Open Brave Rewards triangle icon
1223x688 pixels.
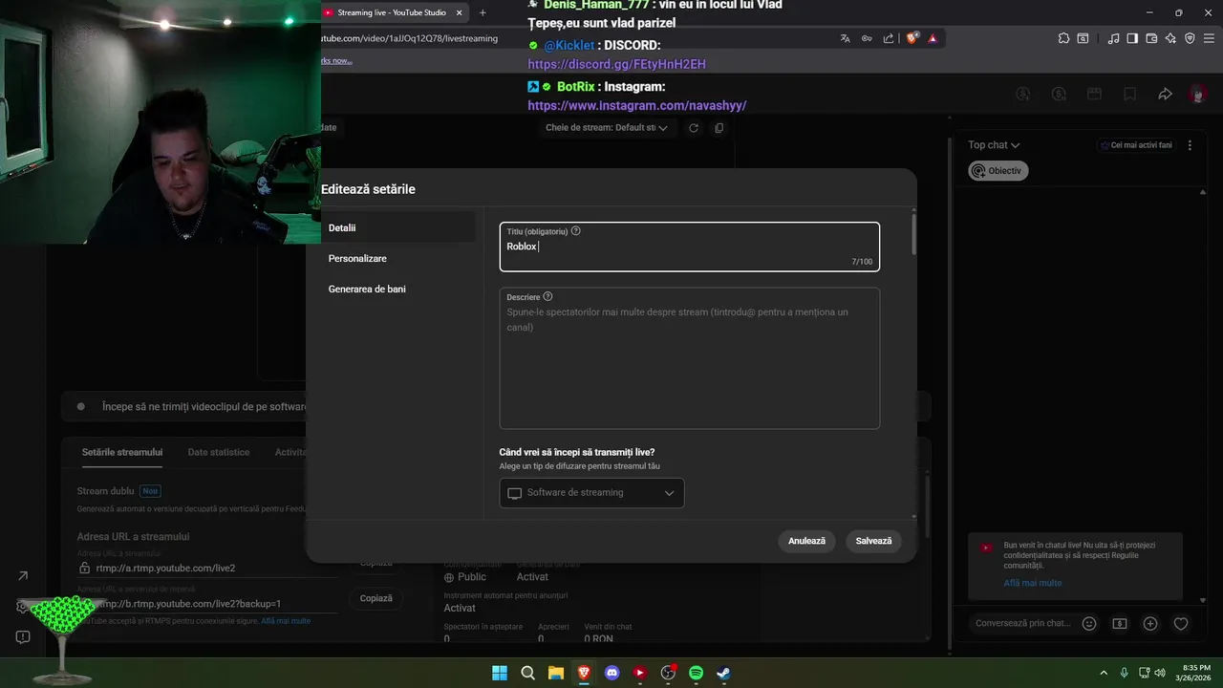pyautogui.click(x=933, y=38)
